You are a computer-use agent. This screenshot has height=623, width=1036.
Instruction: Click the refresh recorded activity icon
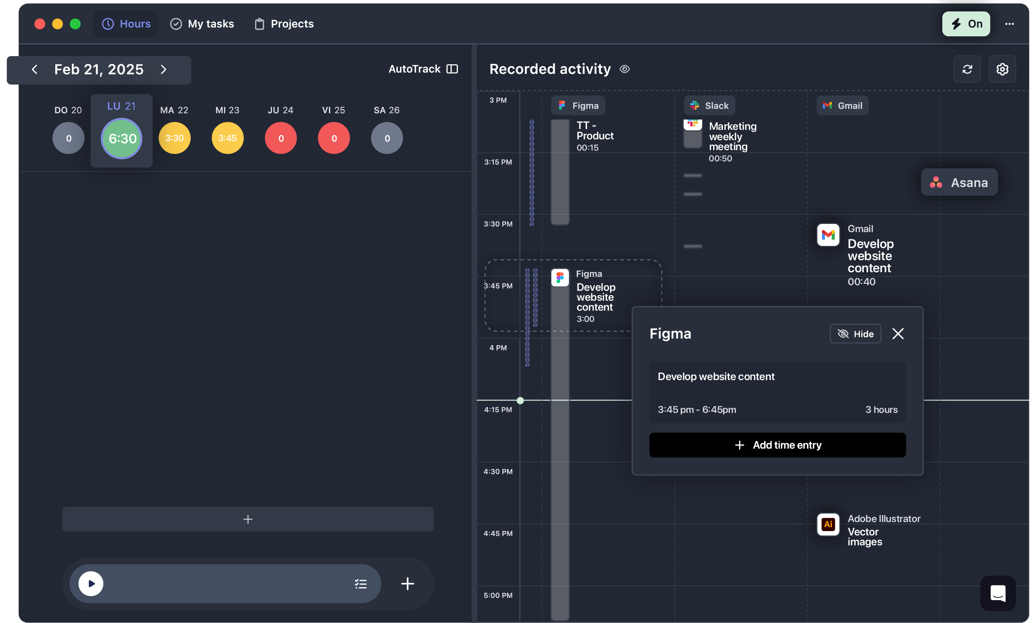click(x=967, y=69)
